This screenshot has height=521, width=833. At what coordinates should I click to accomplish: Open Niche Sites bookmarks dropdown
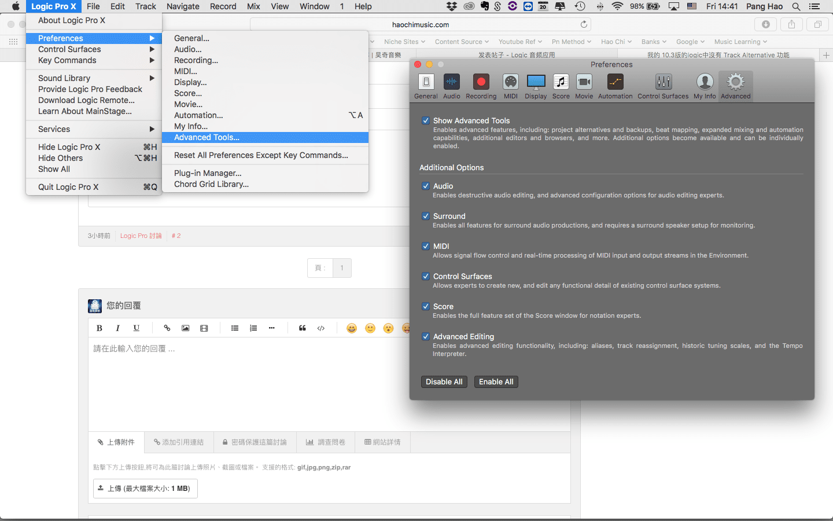[x=404, y=42]
